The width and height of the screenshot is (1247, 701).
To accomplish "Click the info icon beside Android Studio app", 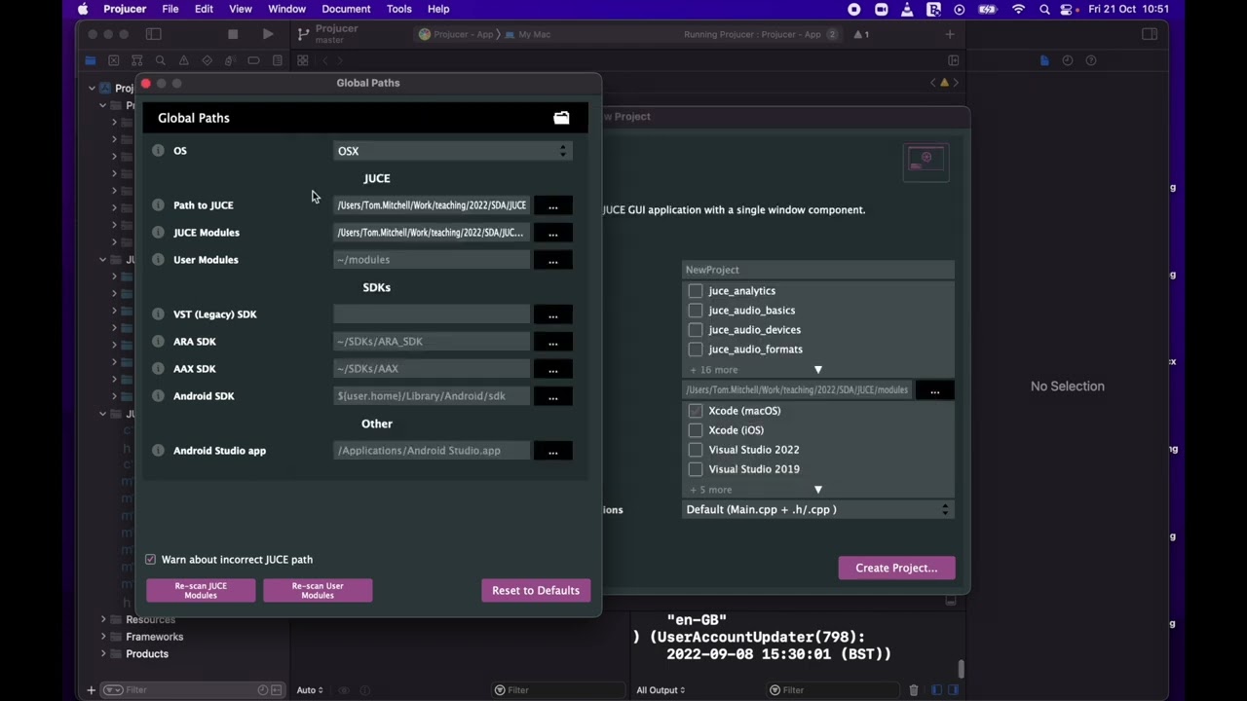I will [158, 451].
